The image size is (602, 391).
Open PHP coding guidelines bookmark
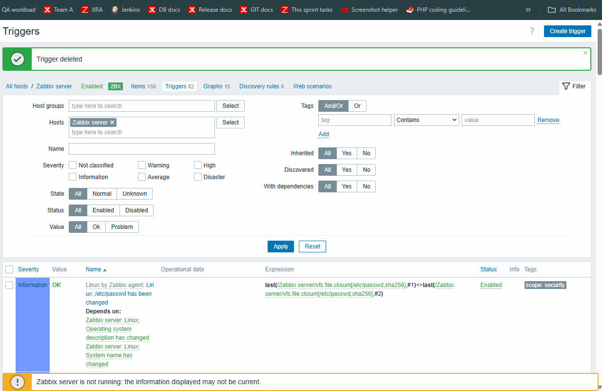(438, 10)
